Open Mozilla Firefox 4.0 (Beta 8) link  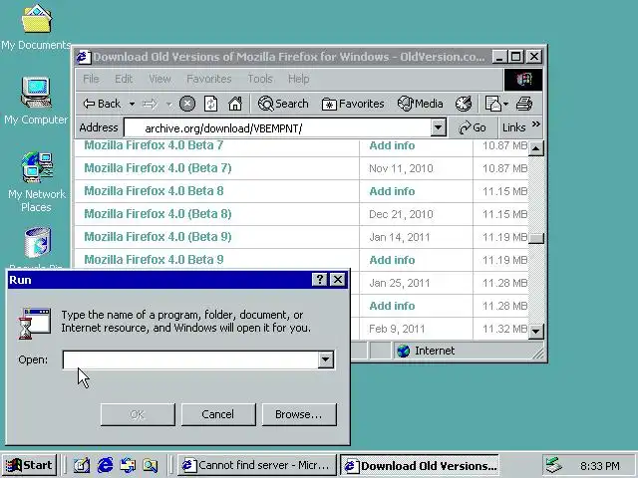point(158,214)
